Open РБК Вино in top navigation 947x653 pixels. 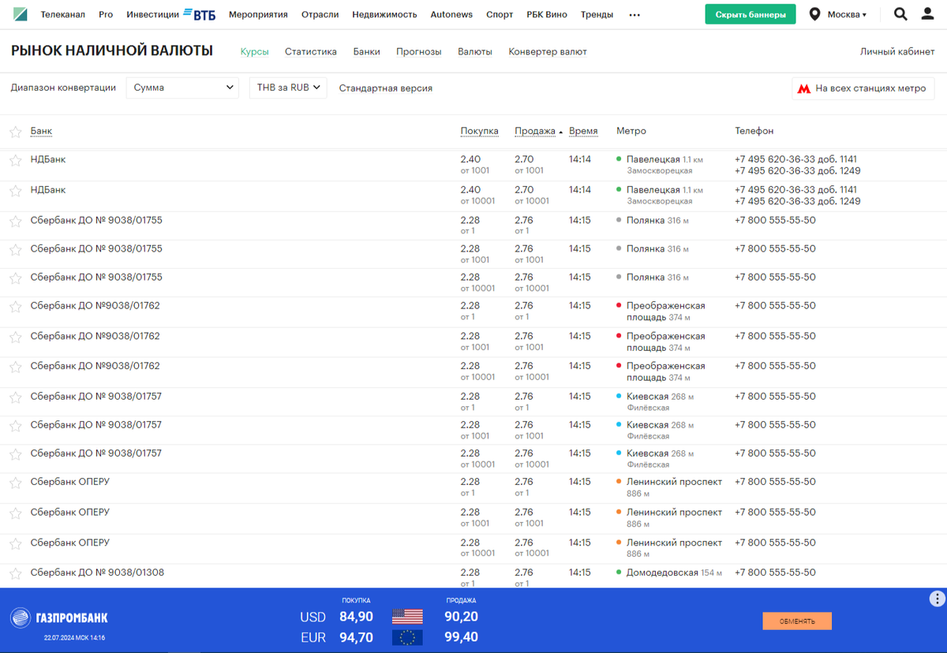547,14
